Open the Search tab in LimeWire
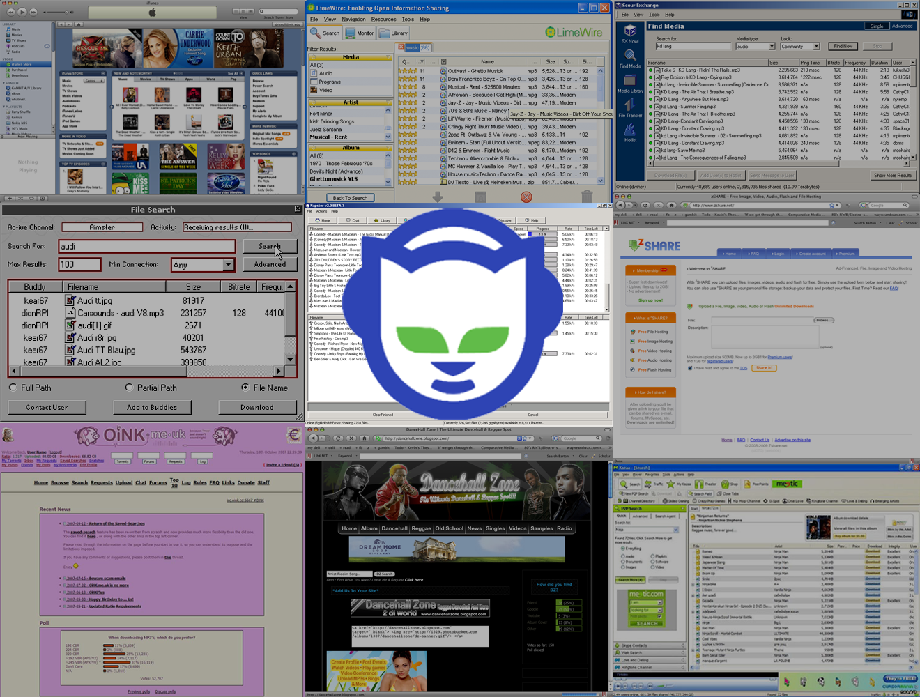The image size is (920, 697). point(325,33)
